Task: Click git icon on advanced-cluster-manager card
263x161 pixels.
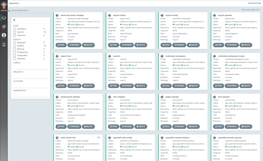Action: point(57,15)
